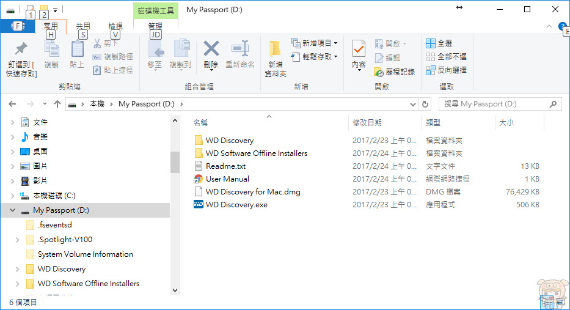Collapse the ribbon with the chevron
The width and height of the screenshot is (570, 310).
click(x=549, y=26)
